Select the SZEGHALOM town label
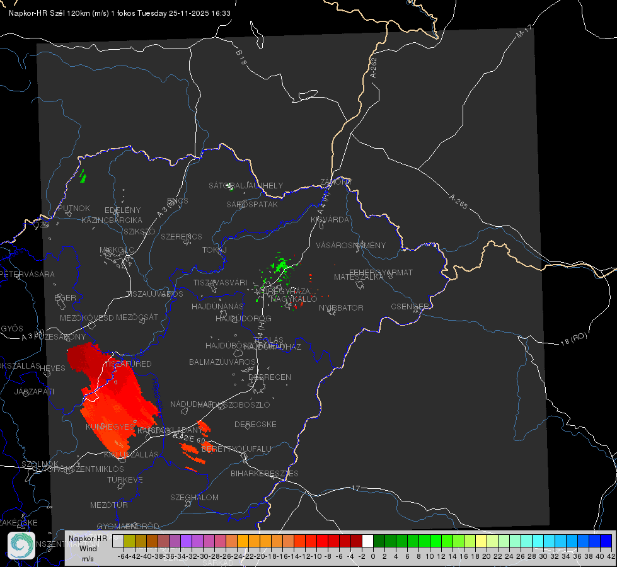 (x=194, y=497)
